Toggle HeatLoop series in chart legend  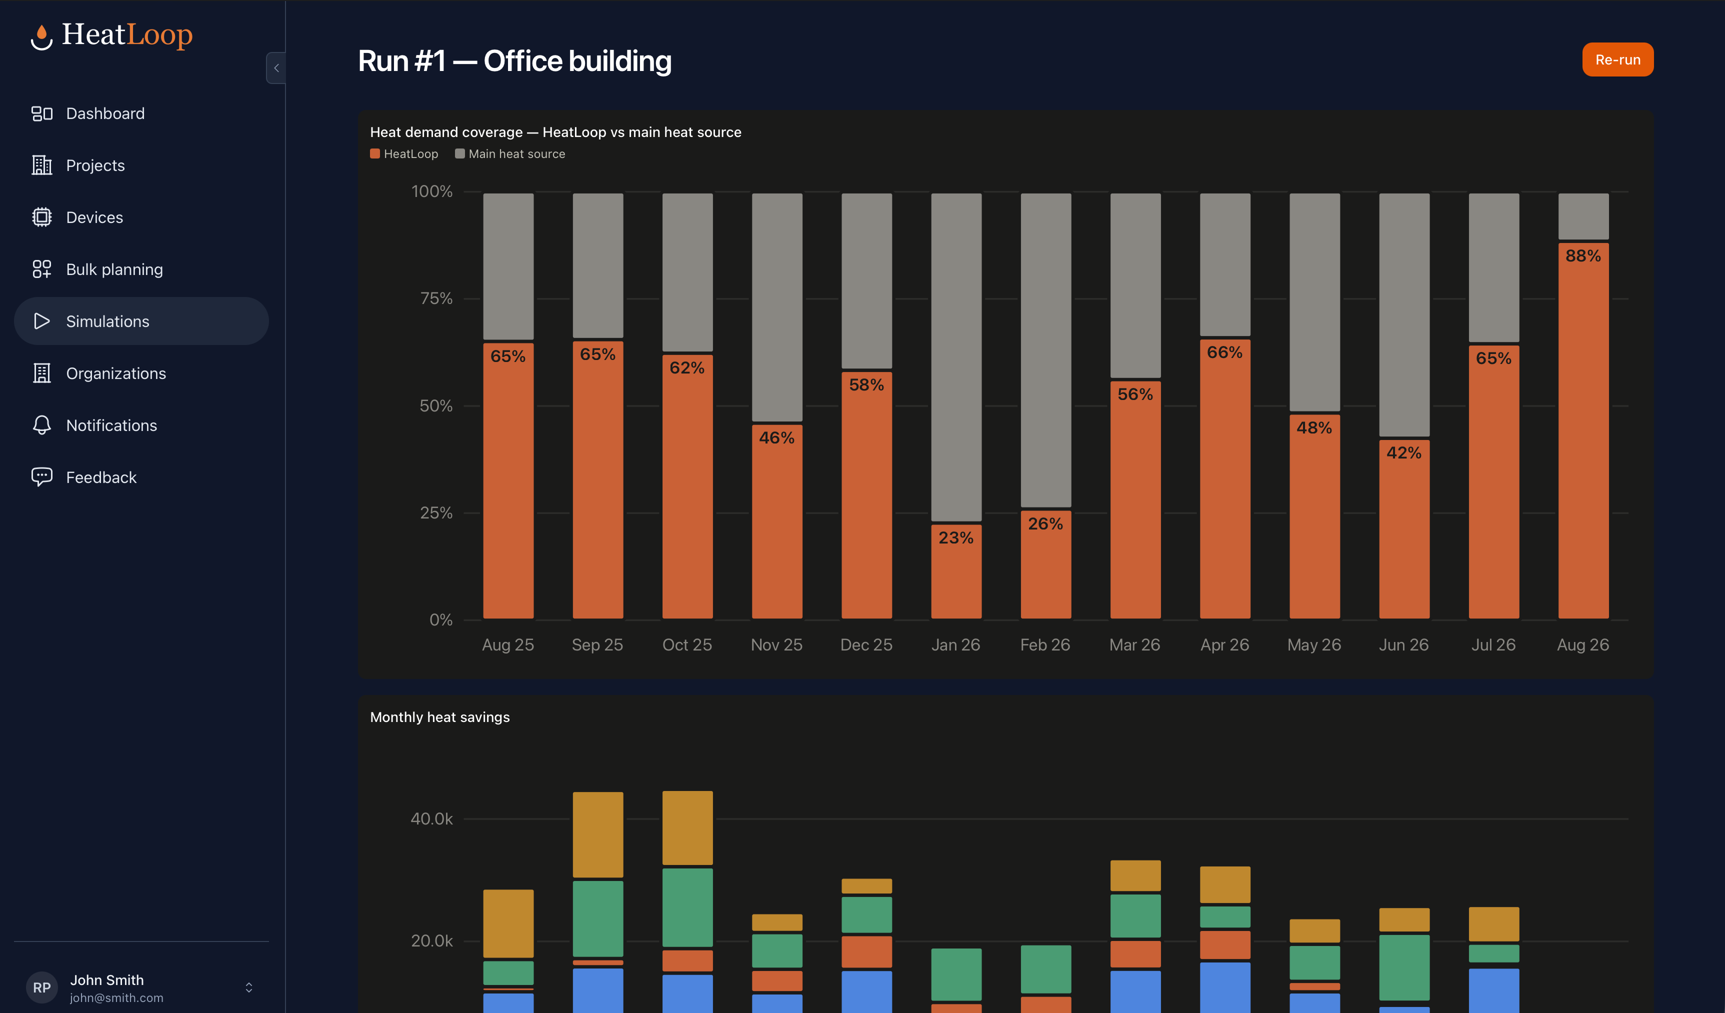(404, 154)
